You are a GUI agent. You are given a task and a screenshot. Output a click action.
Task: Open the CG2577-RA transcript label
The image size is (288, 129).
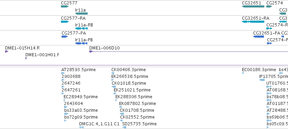pyautogui.click(x=73, y=18)
